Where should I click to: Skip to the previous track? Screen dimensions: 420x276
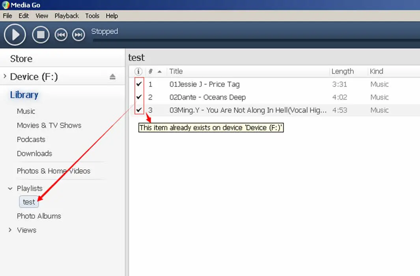coord(61,35)
